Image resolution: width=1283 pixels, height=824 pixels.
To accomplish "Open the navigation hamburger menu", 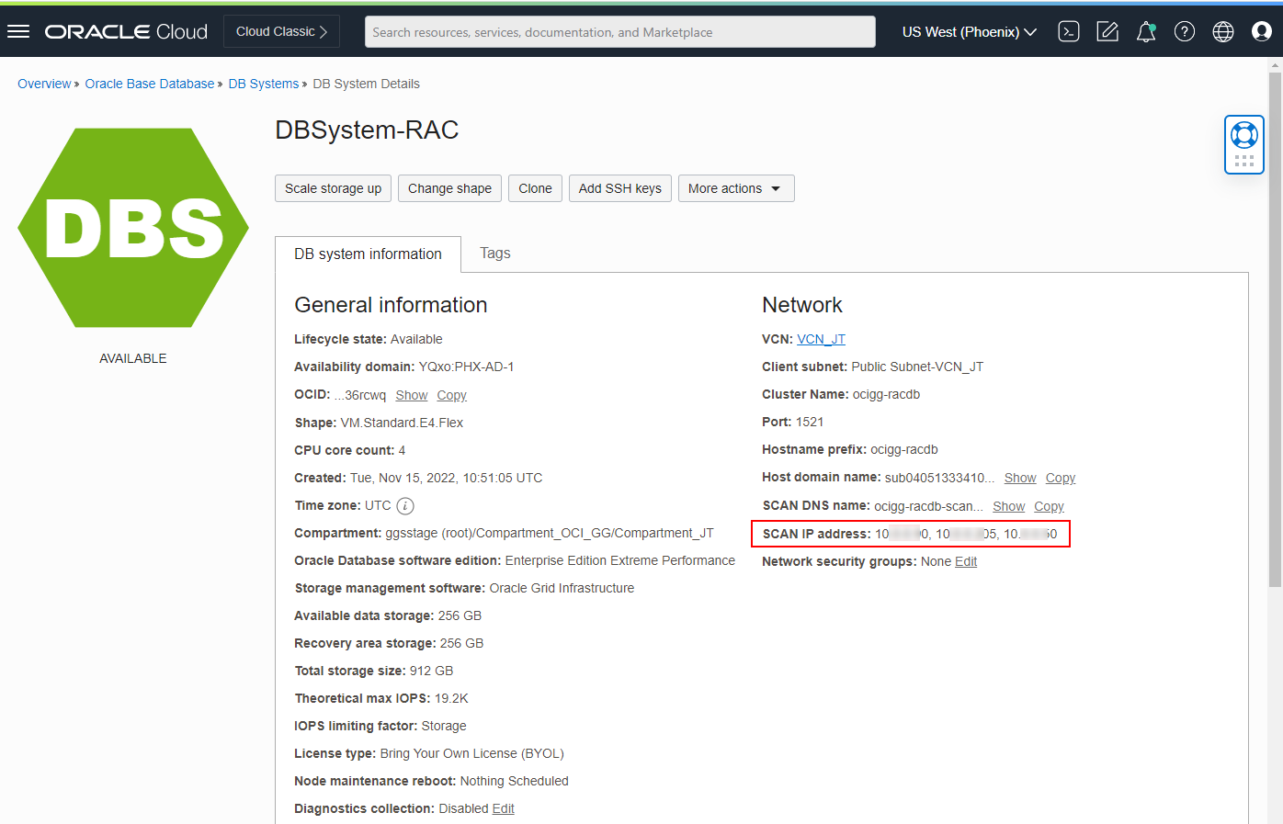I will click(18, 30).
